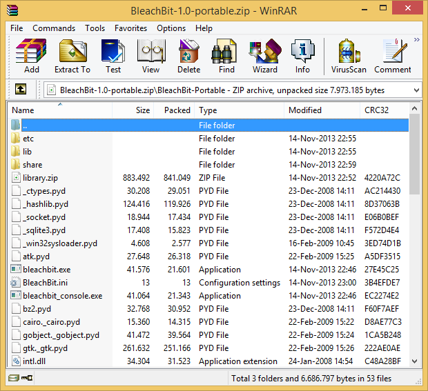
Task: Click 'Application extension' type cell
Action: (237, 361)
